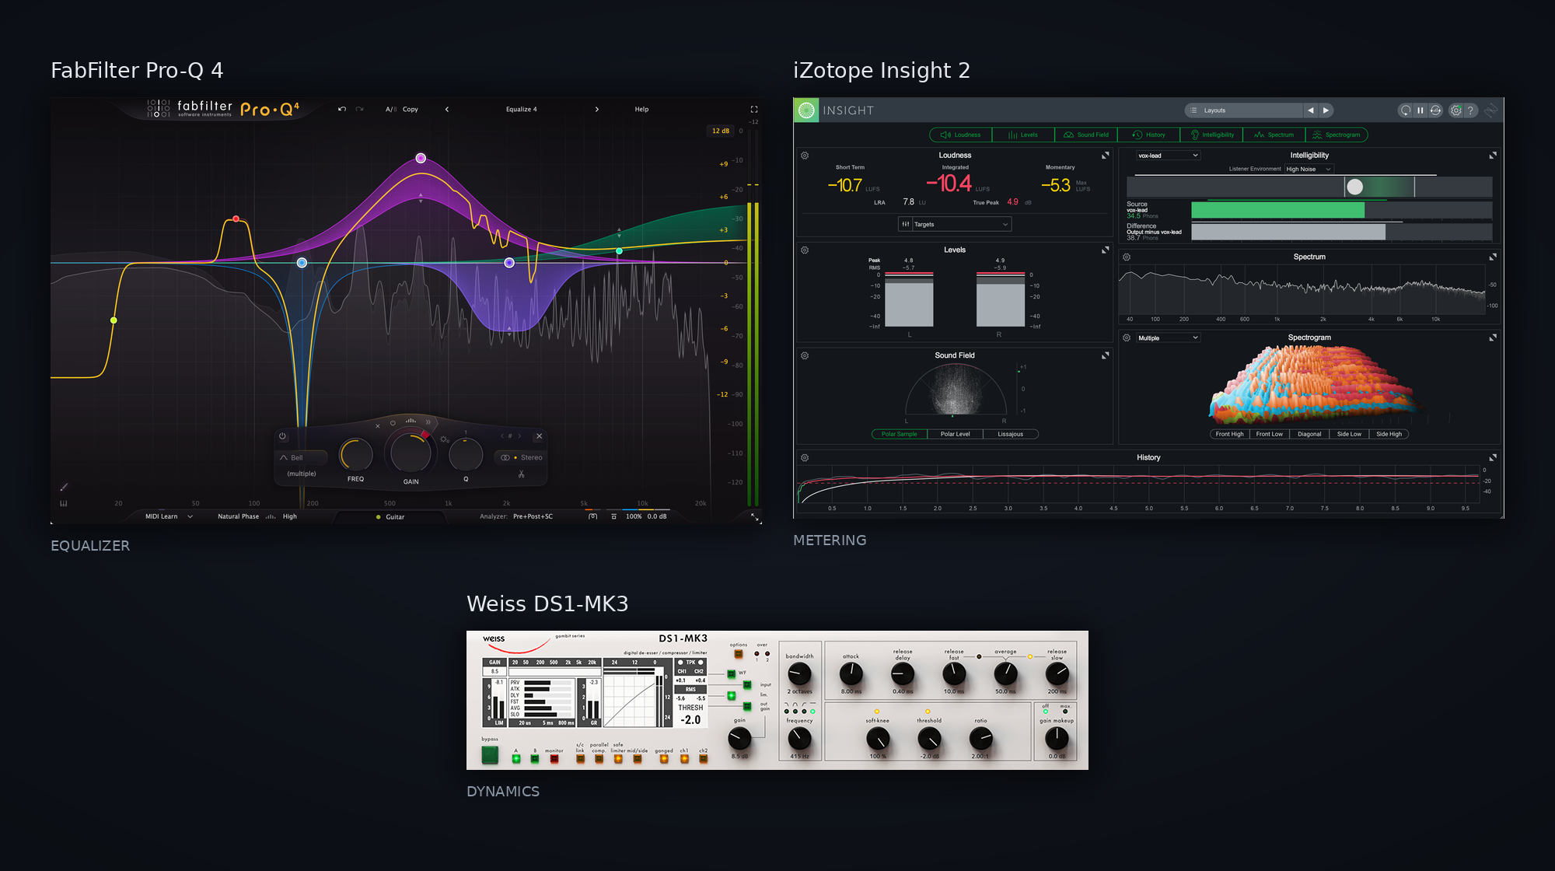Open the Help menu in Pro-Q 4
Screen dimensions: 1555x871
tap(641, 109)
